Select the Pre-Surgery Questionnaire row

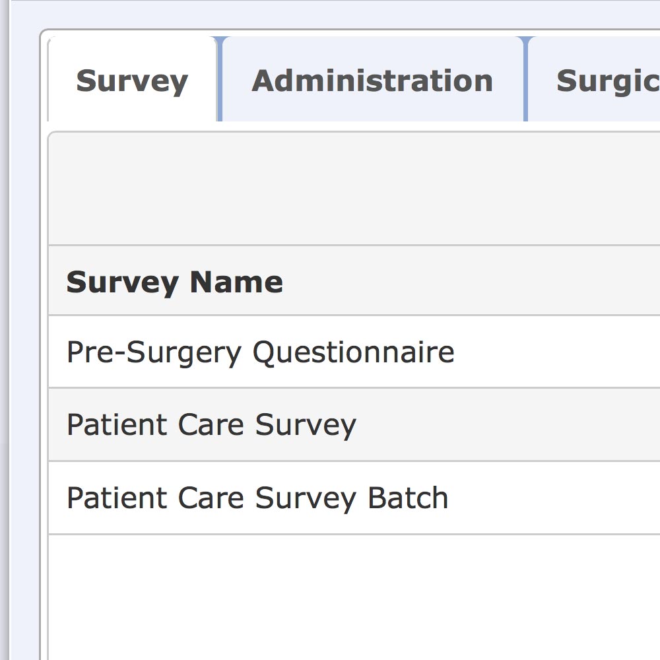(260, 352)
